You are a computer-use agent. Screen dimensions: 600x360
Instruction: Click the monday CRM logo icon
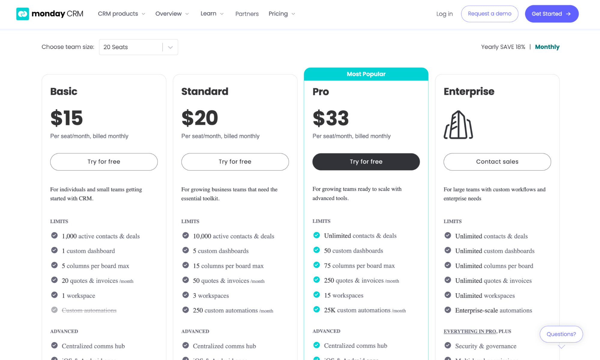[23, 14]
